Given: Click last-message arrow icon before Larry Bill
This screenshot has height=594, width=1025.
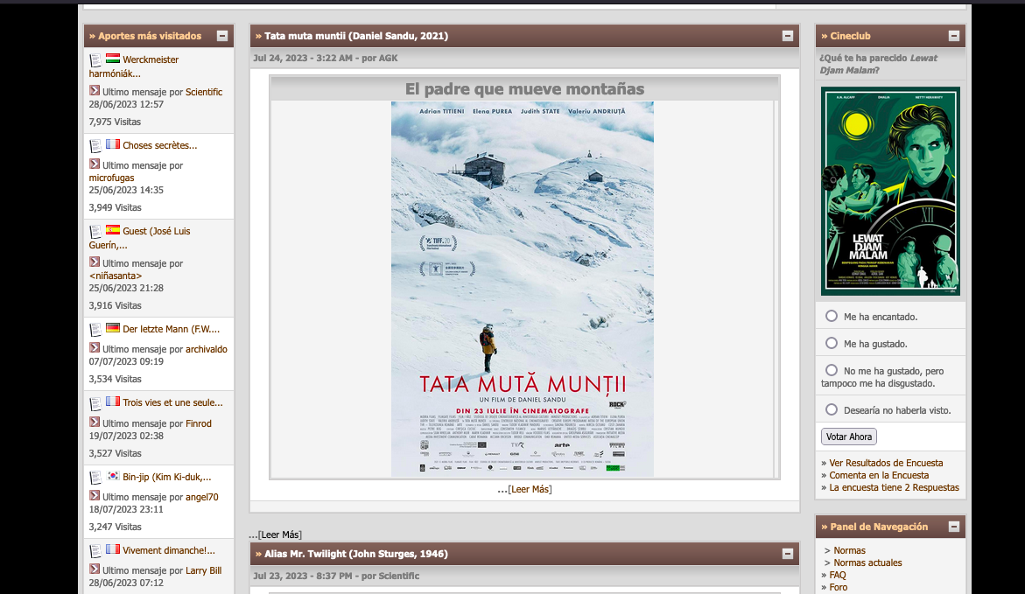Looking at the screenshot, I should (x=95, y=570).
